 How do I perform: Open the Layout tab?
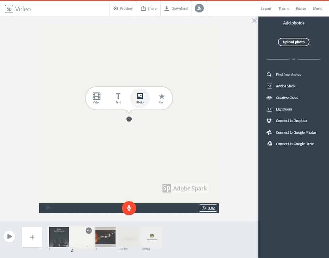point(266,9)
